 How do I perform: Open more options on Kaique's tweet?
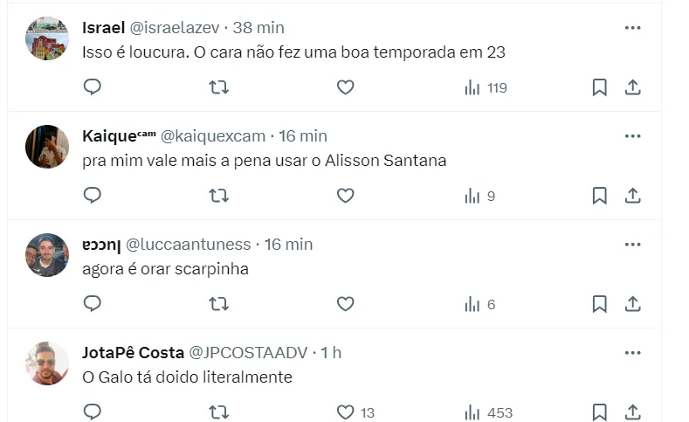(x=633, y=136)
